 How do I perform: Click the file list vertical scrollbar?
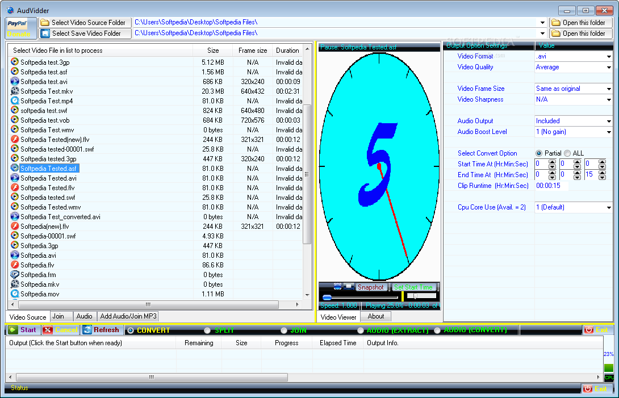click(x=307, y=174)
